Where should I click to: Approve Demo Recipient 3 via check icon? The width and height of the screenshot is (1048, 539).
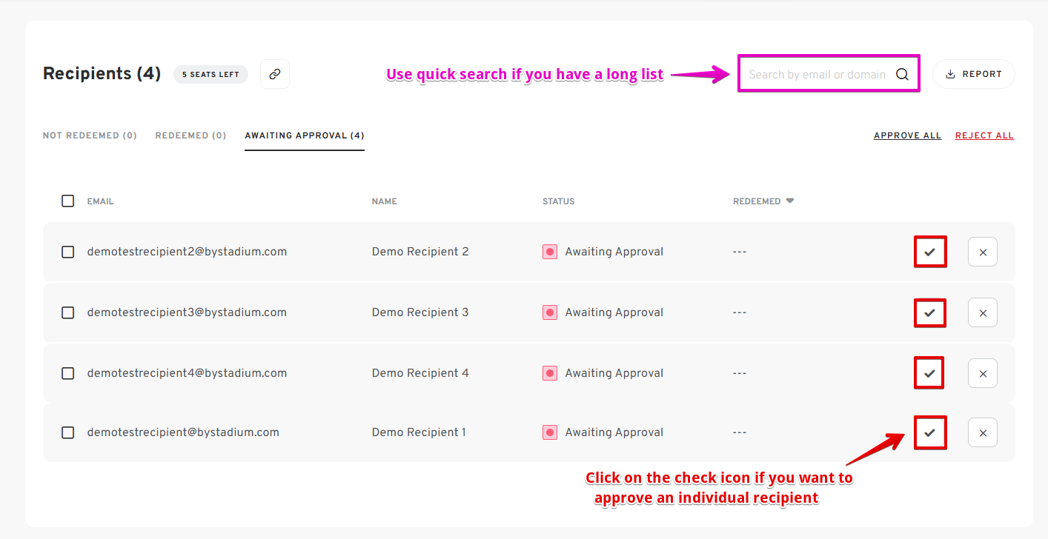(930, 312)
